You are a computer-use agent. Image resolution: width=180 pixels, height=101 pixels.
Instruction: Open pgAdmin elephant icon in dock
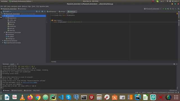76,97
